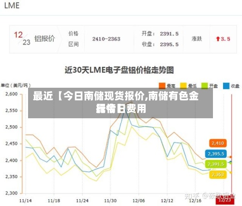This screenshot has width=242, height=206.
Task: Click the 价格区间 label
Action: pyautogui.click(x=74, y=39)
